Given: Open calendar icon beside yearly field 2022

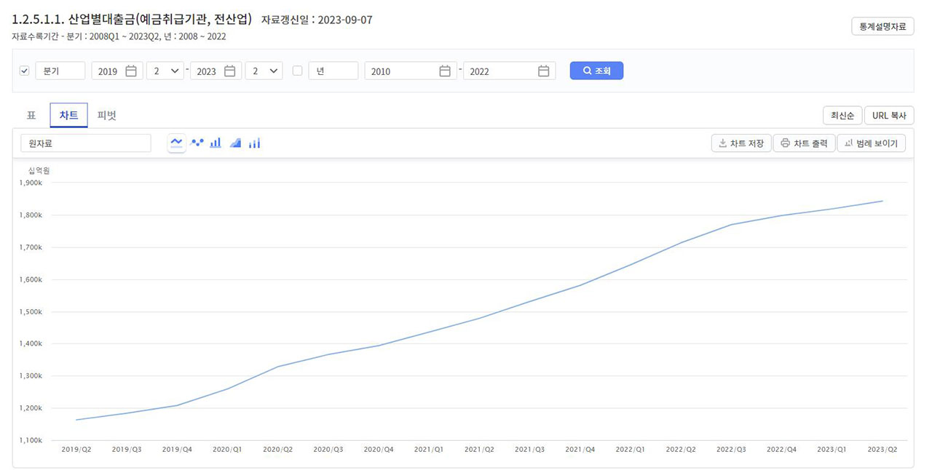Looking at the screenshot, I should coord(542,71).
